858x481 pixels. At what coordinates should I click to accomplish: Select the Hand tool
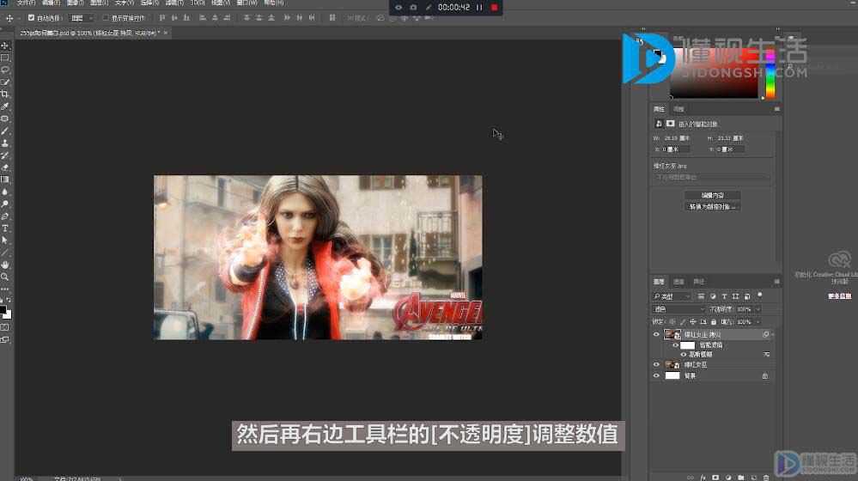pyautogui.click(x=5, y=265)
